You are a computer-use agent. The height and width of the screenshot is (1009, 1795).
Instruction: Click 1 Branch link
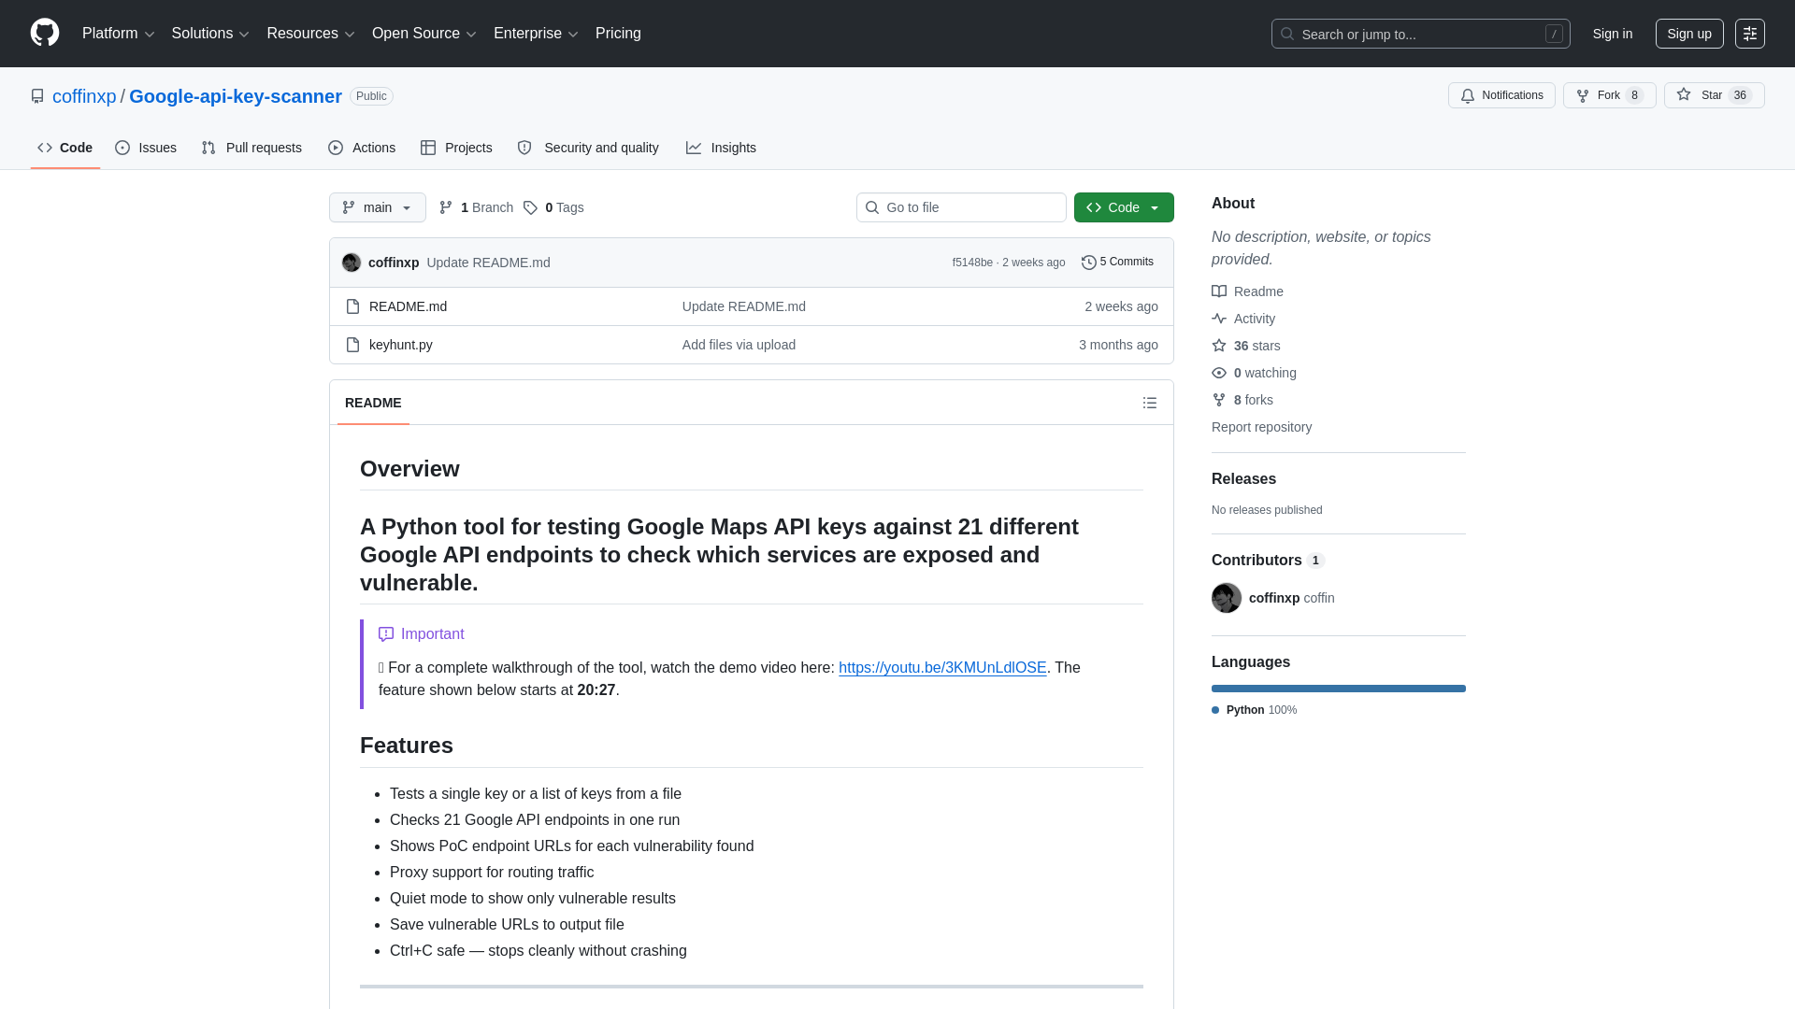476,207
